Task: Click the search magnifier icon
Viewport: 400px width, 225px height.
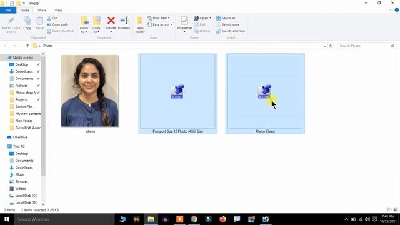Action: [x=392, y=46]
